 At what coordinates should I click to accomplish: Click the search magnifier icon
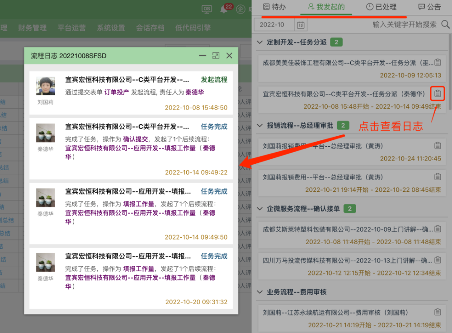tap(445, 24)
